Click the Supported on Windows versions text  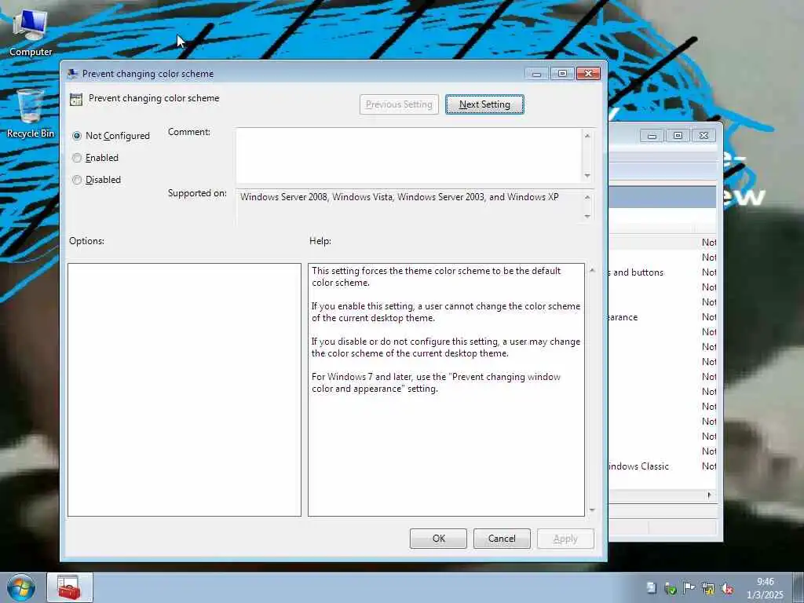[400, 197]
